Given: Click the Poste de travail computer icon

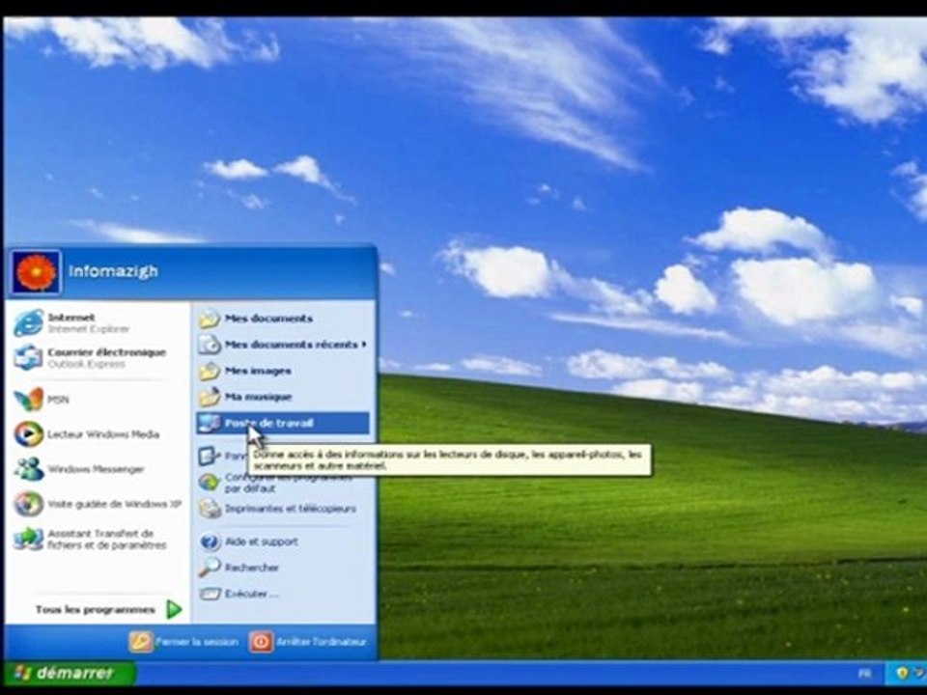Looking at the screenshot, I should coord(210,423).
